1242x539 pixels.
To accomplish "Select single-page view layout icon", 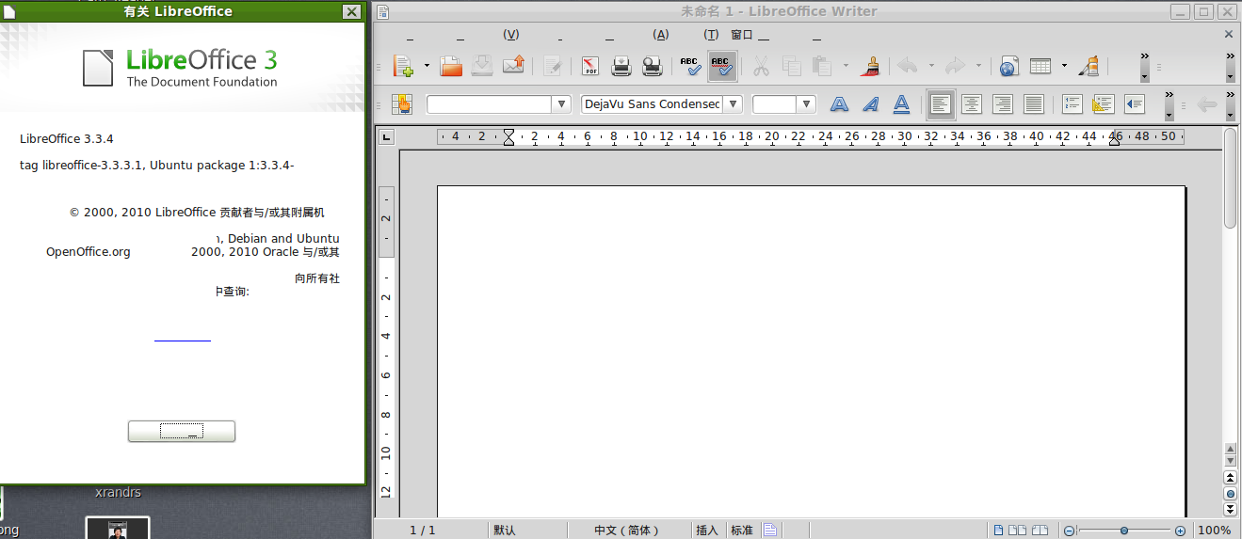I will point(999,531).
